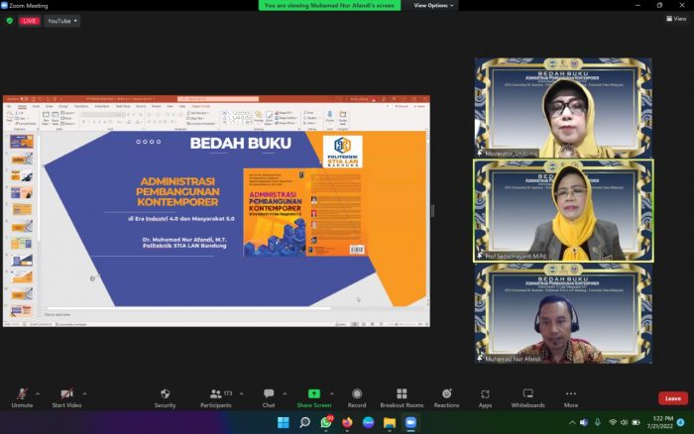694x434 pixels.
Task: Open Windows Start menu in taskbar
Action: [283, 423]
